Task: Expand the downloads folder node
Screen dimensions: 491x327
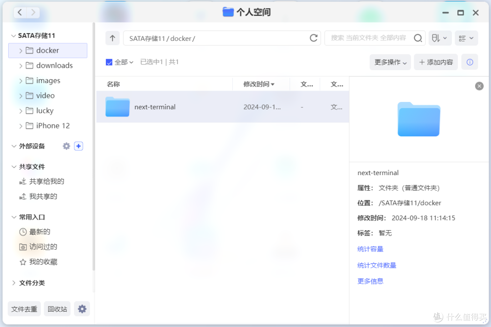Action: coord(20,66)
